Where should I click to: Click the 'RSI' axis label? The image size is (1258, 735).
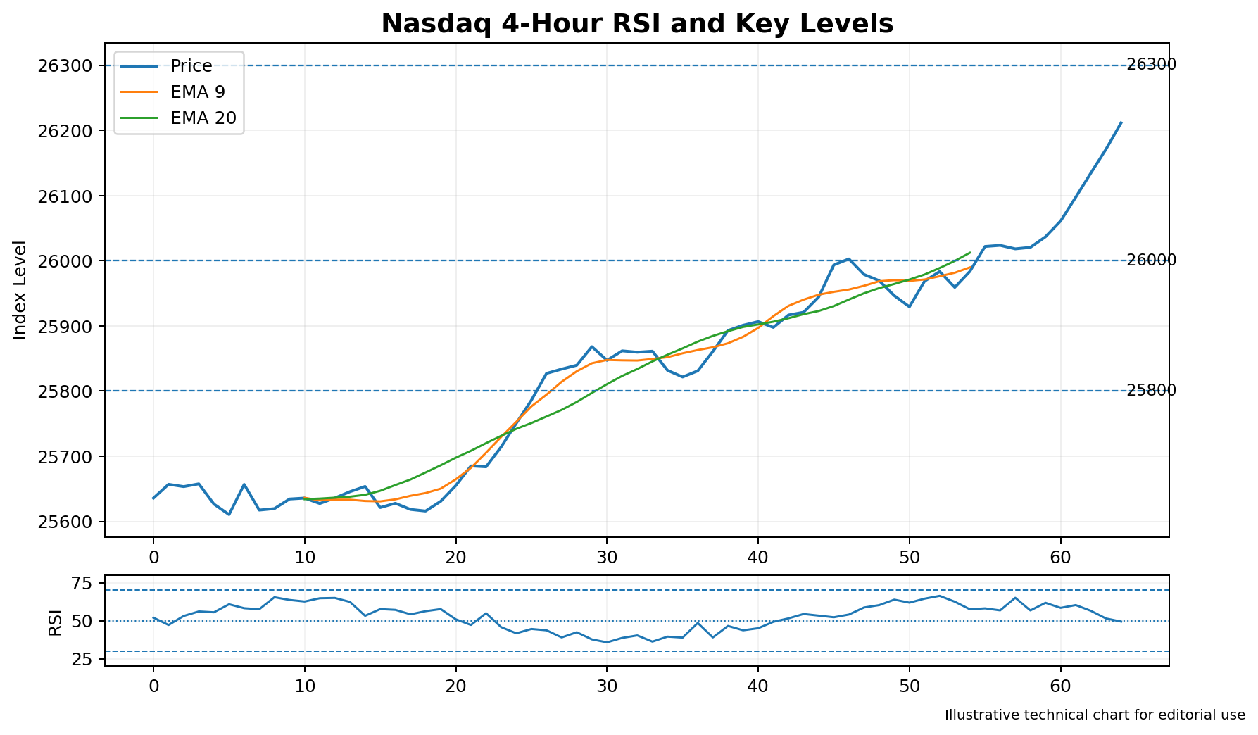56,622
